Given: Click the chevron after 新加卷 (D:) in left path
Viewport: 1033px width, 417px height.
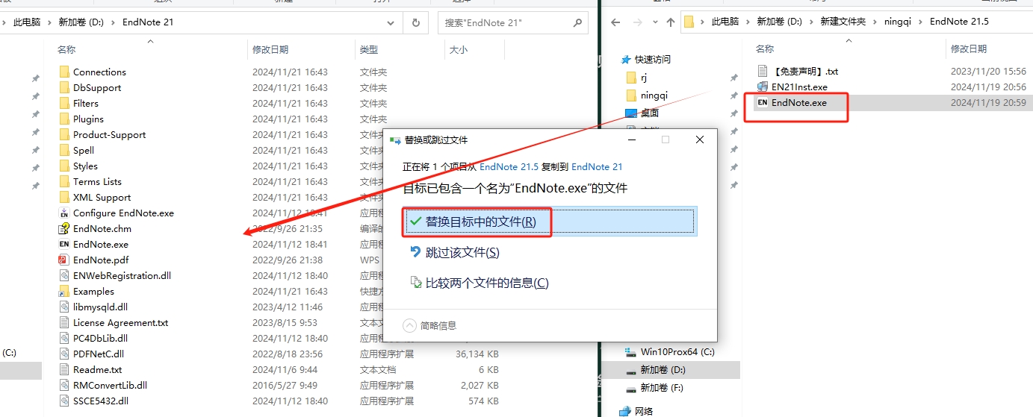Looking at the screenshot, I should pyautogui.click(x=114, y=22).
